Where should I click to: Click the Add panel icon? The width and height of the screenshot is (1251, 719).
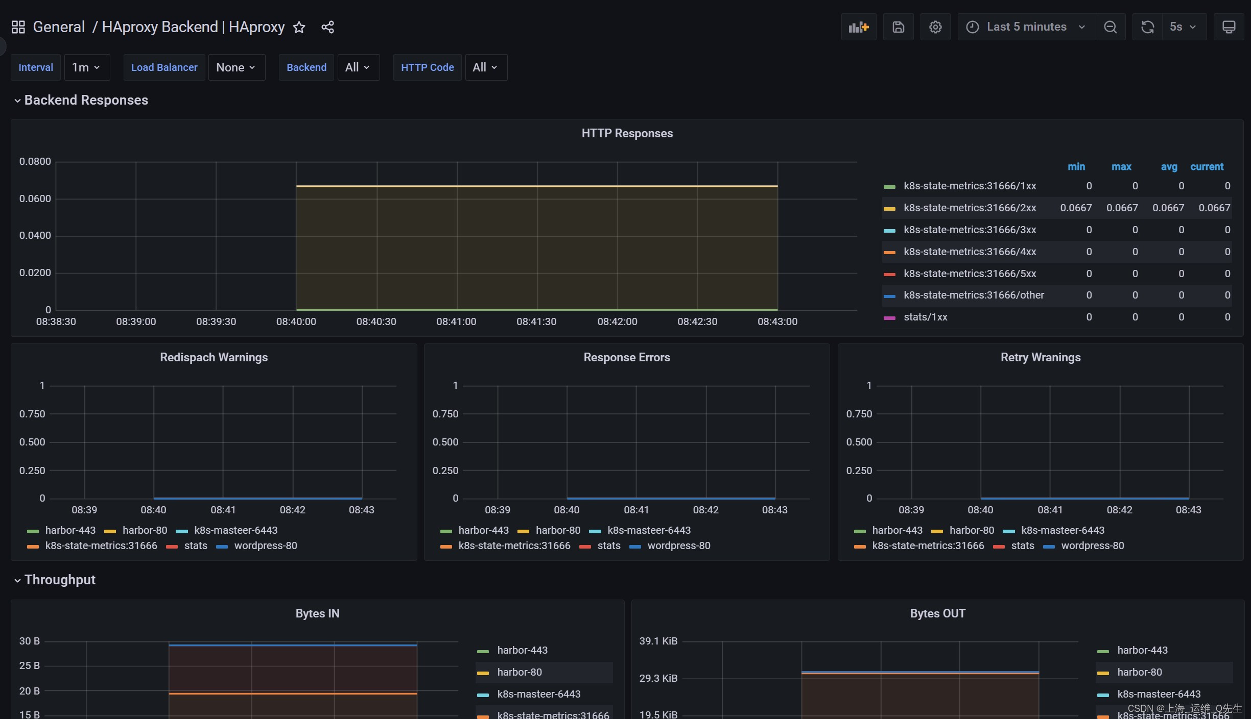pyautogui.click(x=858, y=27)
